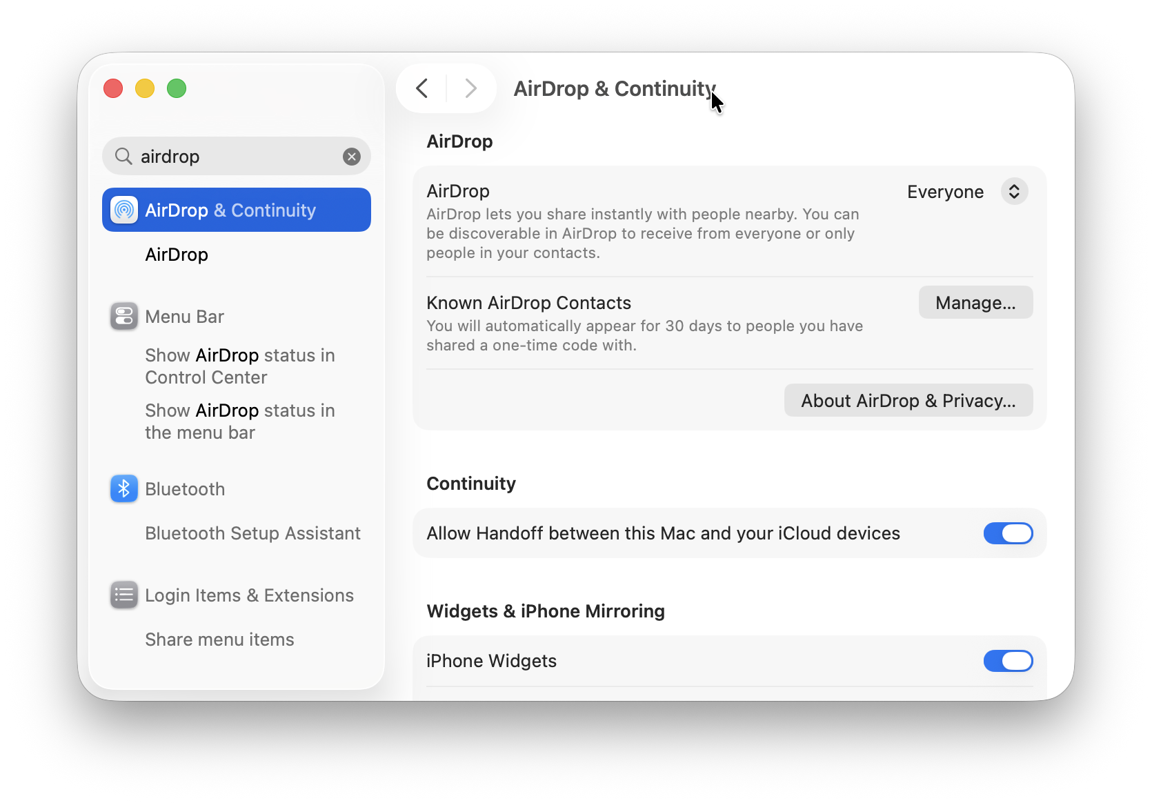Open Login Items & Extensions result
Image resolution: width=1152 pixels, height=803 pixels.
pos(249,595)
